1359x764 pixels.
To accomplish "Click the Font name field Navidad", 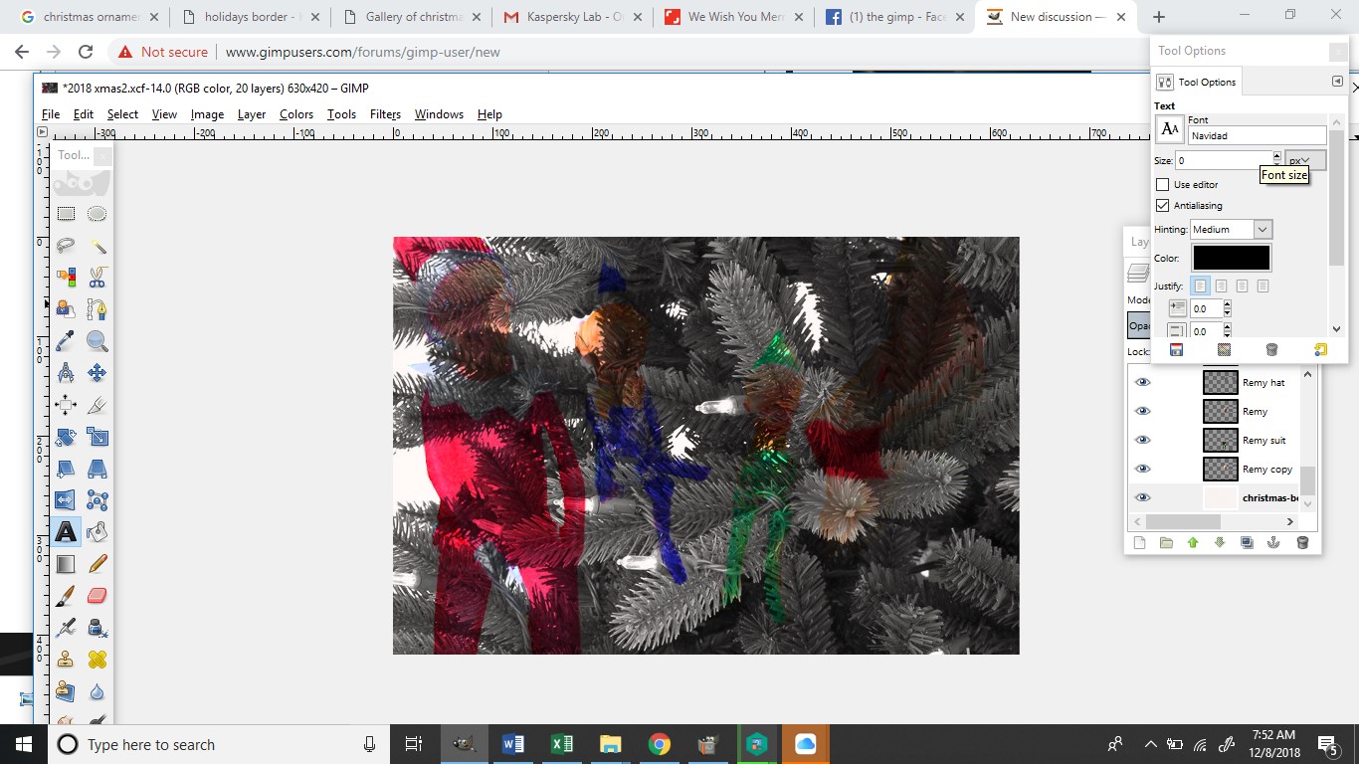I will [x=1258, y=136].
